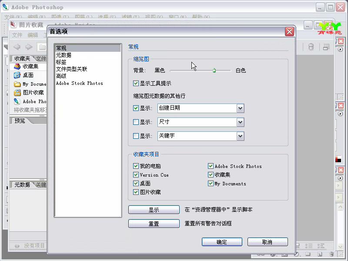Select 高级 in the preferences category list
Viewport: 348px width, 261px height.
[88, 76]
